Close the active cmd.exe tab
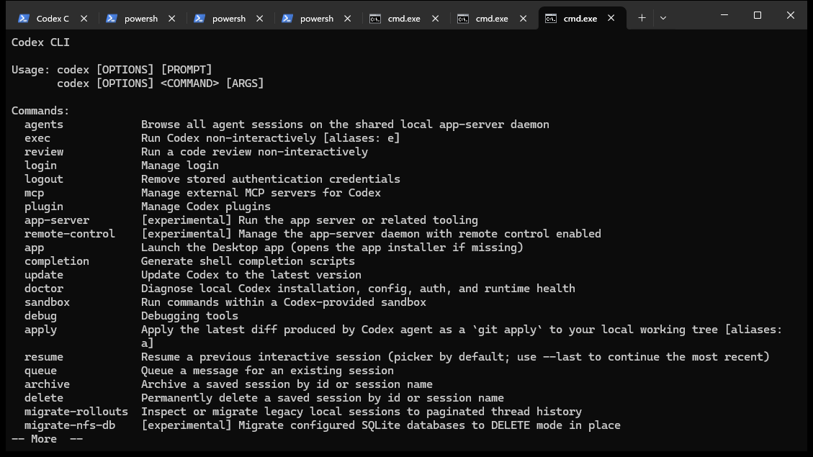The height and width of the screenshot is (457, 813). point(611,18)
